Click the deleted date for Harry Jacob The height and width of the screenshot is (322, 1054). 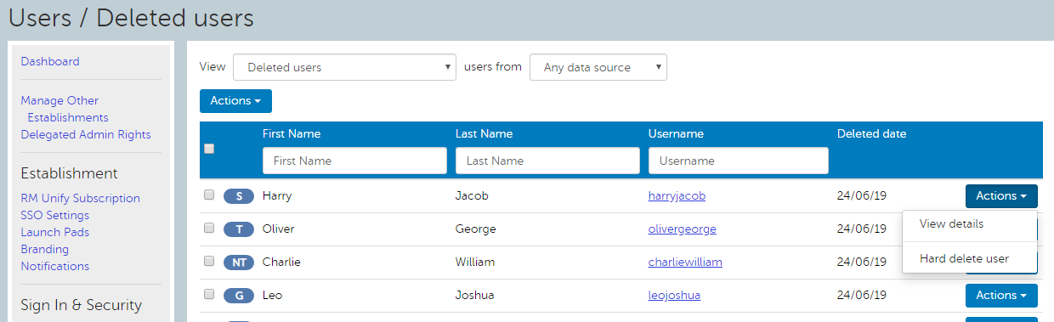pyautogui.click(x=862, y=196)
